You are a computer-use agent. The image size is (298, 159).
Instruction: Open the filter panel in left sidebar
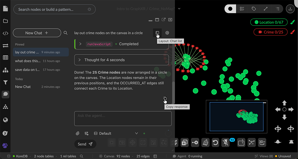tap(5, 82)
